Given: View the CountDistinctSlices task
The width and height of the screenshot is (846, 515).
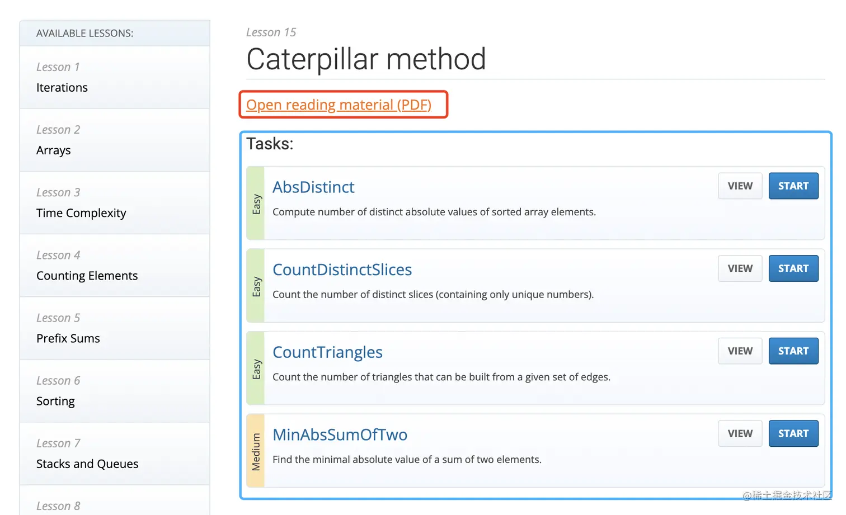Looking at the screenshot, I should coord(740,268).
